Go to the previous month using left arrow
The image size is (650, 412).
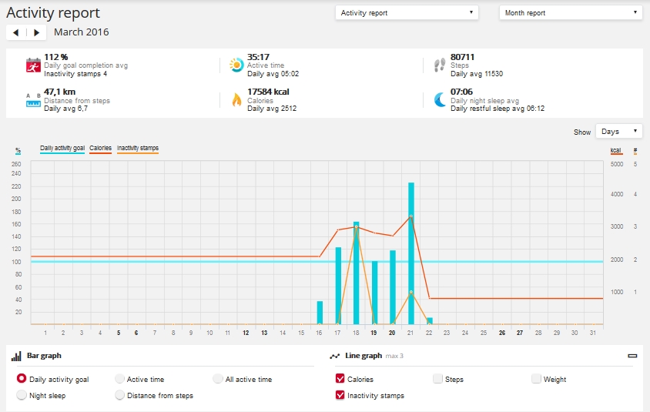point(16,32)
